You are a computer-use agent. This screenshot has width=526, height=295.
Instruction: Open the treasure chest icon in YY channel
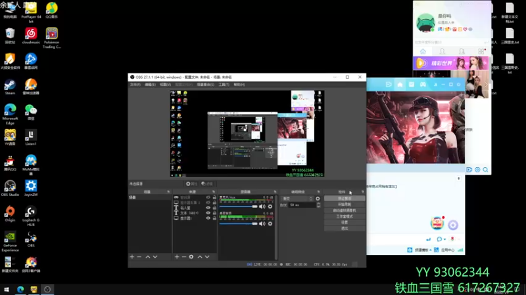[437, 223]
